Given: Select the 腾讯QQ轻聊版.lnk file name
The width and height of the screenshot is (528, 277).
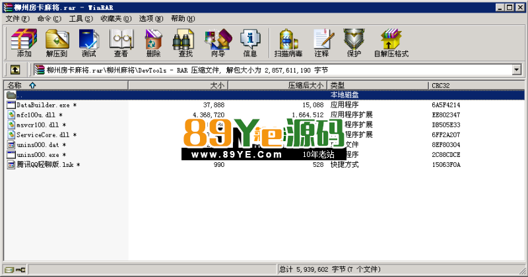Looking at the screenshot, I should (48, 165).
